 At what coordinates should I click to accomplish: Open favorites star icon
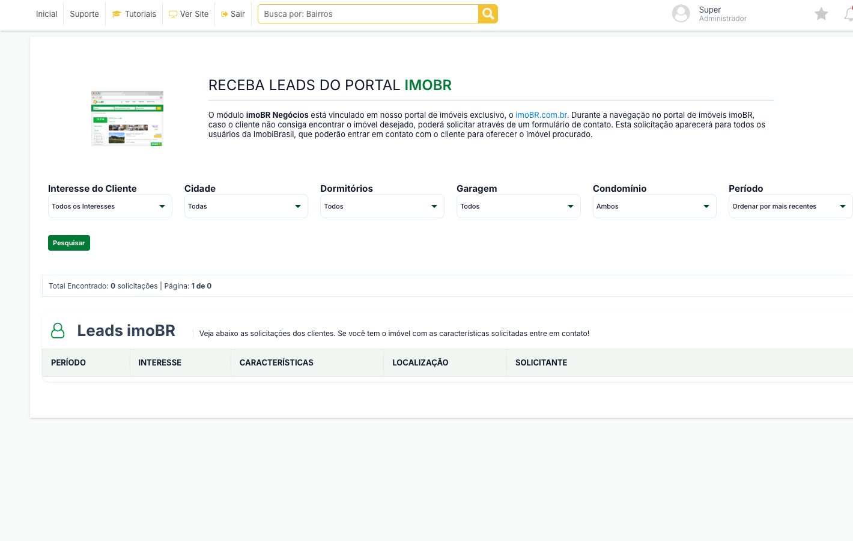(x=821, y=14)
